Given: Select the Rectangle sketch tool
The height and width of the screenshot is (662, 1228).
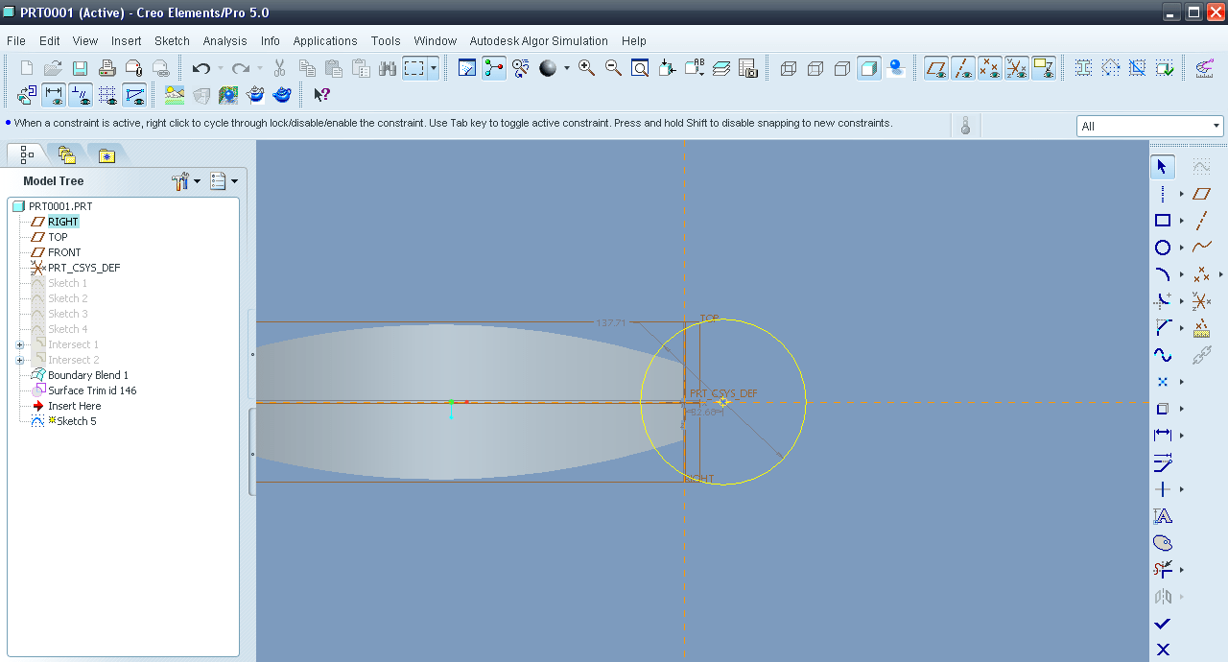Looking at the screenshot, I should click(1163, 221).
